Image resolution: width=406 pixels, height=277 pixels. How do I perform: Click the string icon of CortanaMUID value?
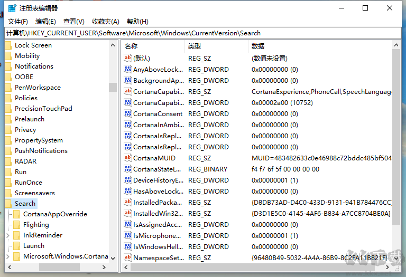point(127,158)
